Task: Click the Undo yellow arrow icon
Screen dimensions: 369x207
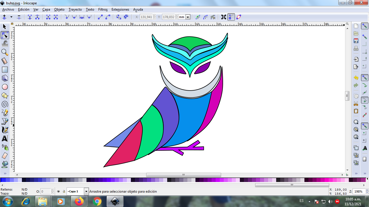Action: tap(356, 78)
